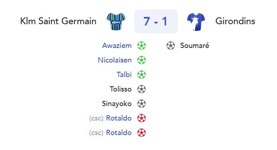Screen dimensions: 277x150
Task: Select the Girondins team name
Action: tap(235, 21)
